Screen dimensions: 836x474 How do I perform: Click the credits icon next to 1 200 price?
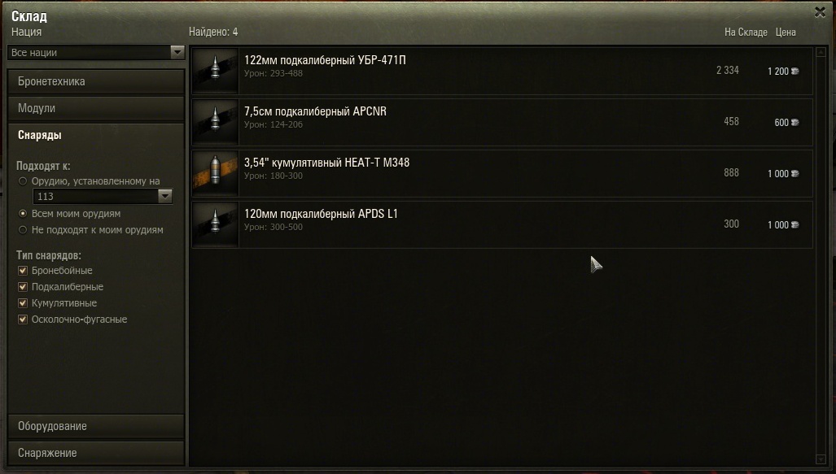tap(795, 72)
